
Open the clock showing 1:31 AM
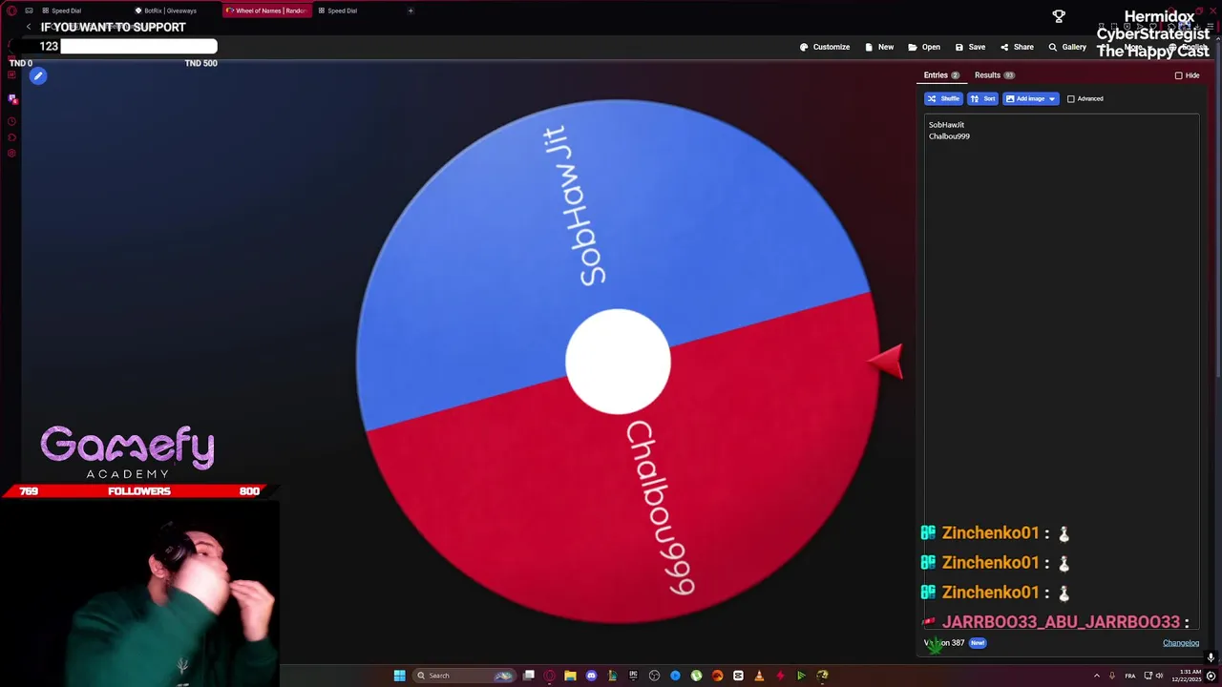[1189, 676]
